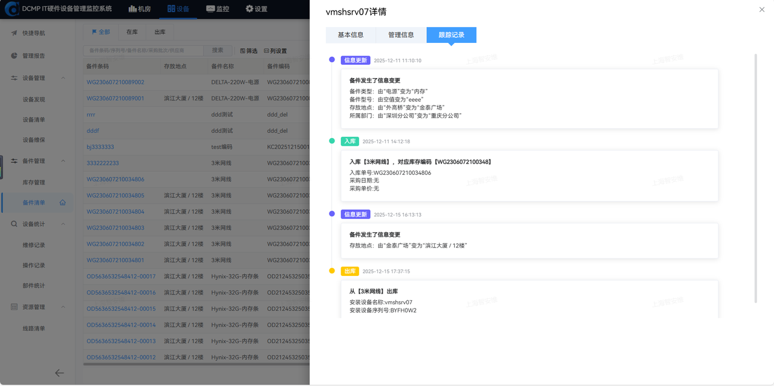Open the 机房 bar-chart icon in top navigation
The image size is (774, 386).
coord(132,9)
